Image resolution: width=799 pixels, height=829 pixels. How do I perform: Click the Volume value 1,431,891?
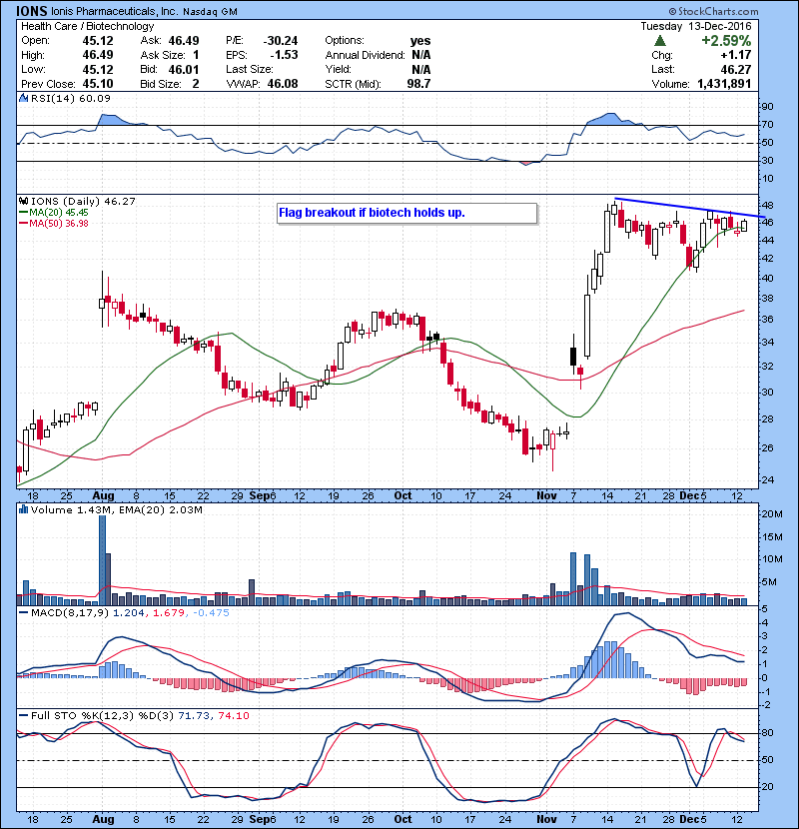coord(724,84)
